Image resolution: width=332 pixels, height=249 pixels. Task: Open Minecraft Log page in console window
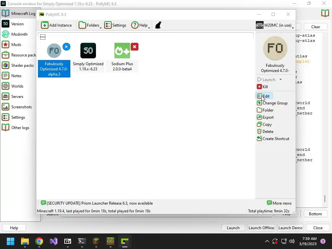click(x=18, y=13)
